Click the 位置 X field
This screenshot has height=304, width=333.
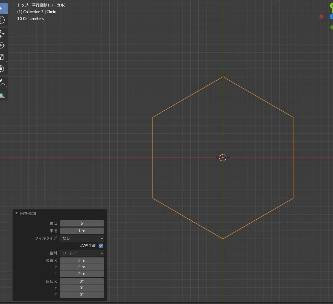pyautogui.click(x=82, y=260)
